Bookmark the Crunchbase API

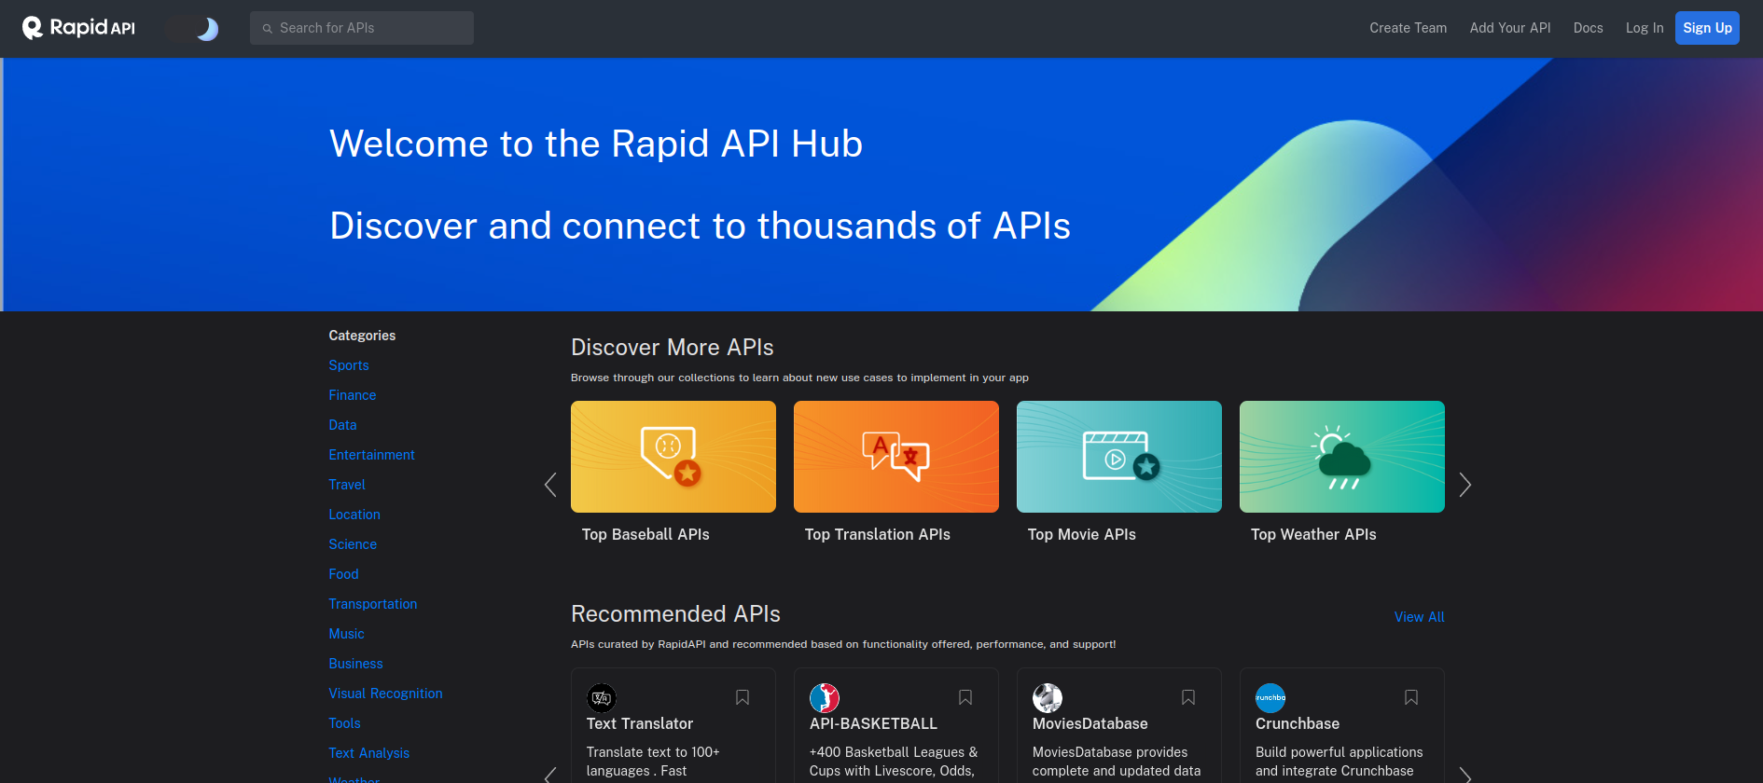point(1411,697)
